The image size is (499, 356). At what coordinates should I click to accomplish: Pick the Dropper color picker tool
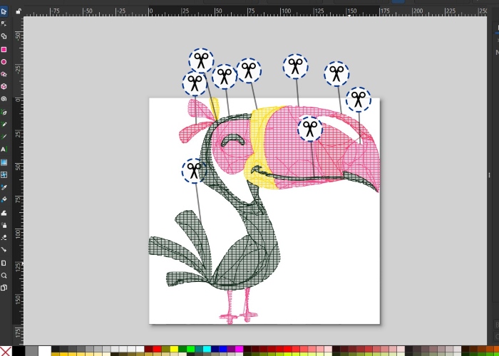click(x=4, y=187)
